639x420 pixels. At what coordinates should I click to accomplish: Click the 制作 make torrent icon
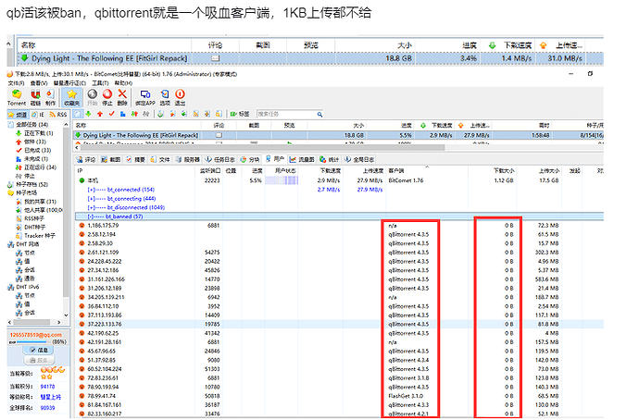coord(51,96)
